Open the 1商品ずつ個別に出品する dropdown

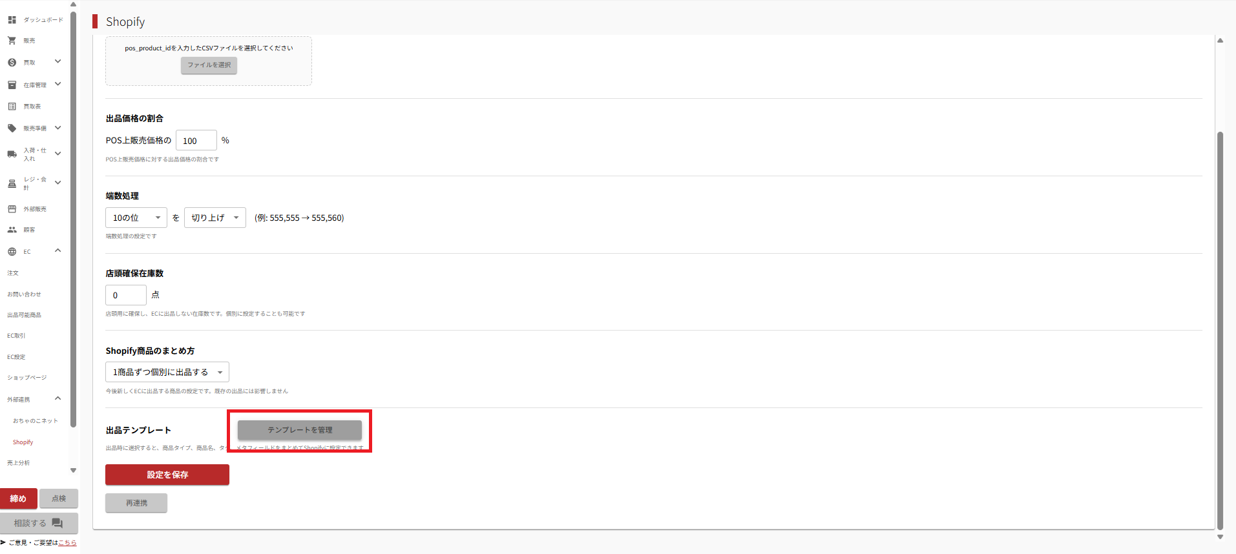click(167, 372)
